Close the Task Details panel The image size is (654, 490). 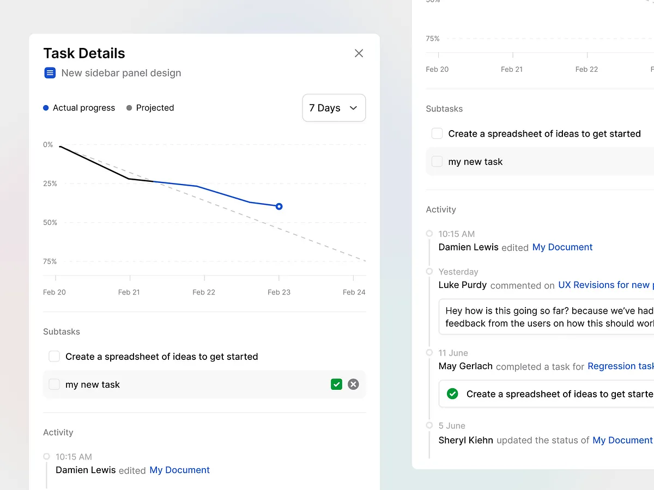[359, 53]
